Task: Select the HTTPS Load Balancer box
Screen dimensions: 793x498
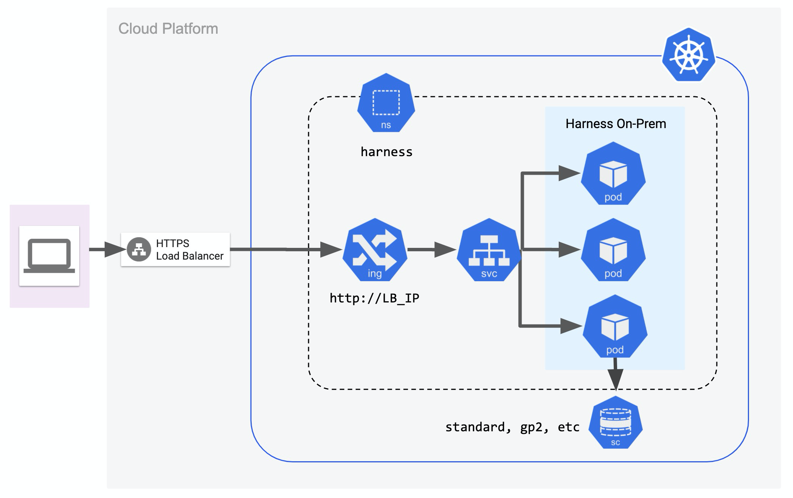Action: [x=176, y=249]
